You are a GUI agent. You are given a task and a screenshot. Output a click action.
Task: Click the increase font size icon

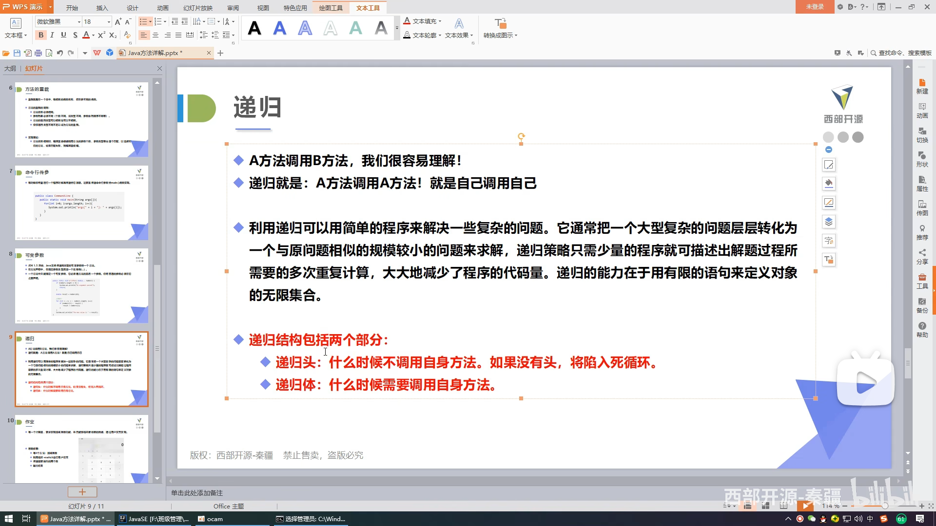(x=117, y=21)
